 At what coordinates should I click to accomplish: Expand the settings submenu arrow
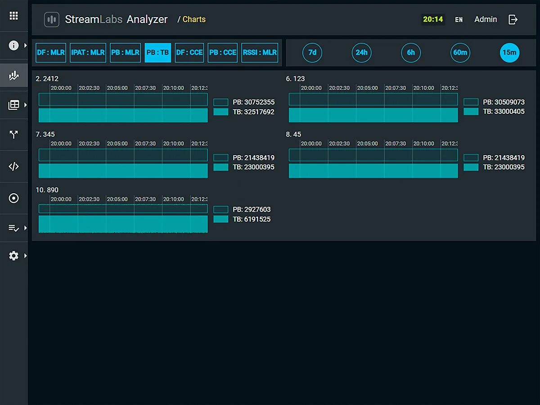[x=26, y=256]
